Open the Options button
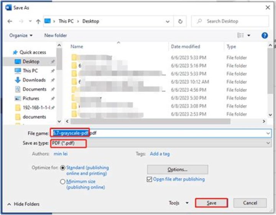The image size is (276, 215). (x=177, y=169)
